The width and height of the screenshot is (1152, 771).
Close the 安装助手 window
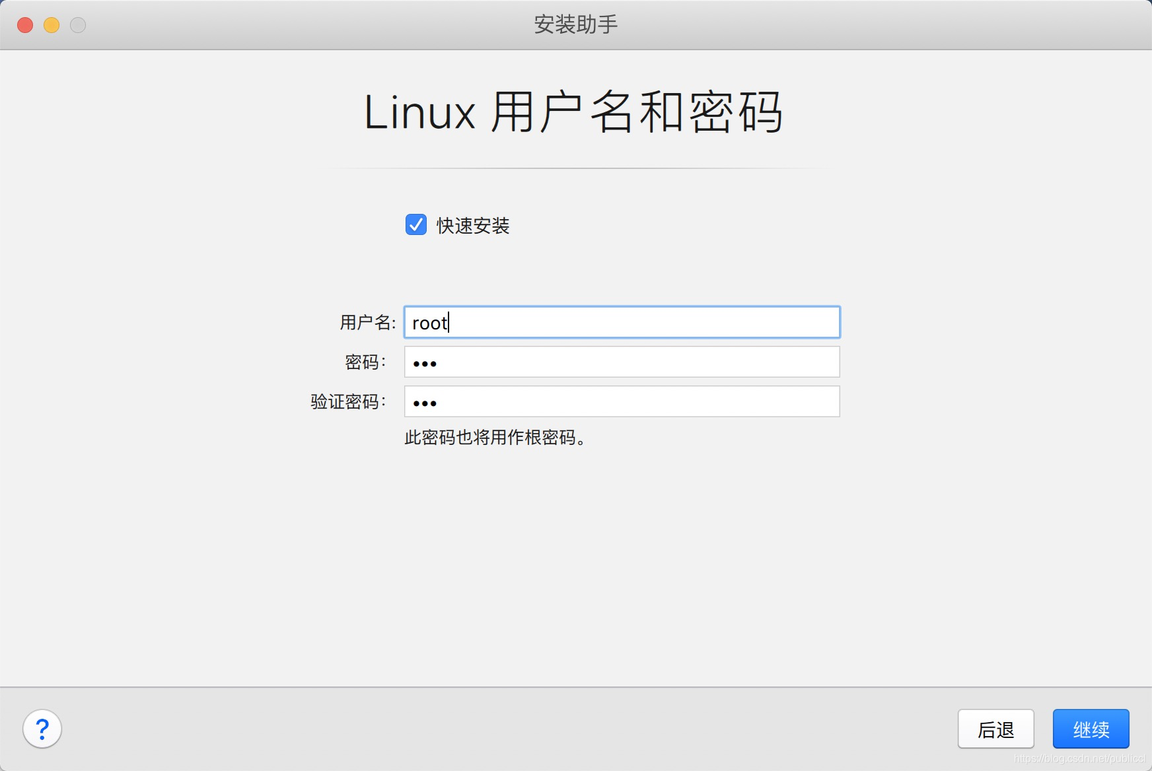tap(25, 25)
